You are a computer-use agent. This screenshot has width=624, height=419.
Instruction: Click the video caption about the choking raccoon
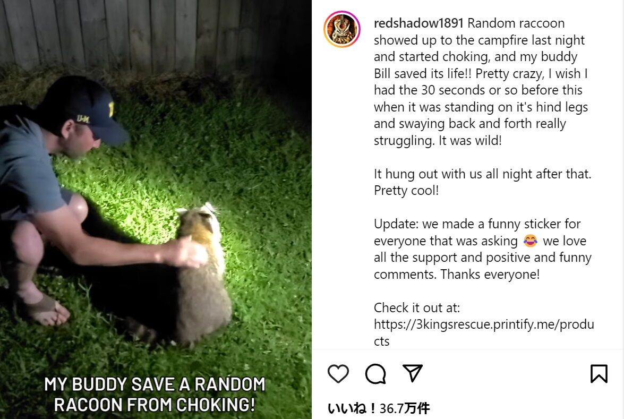click(155, 395)
